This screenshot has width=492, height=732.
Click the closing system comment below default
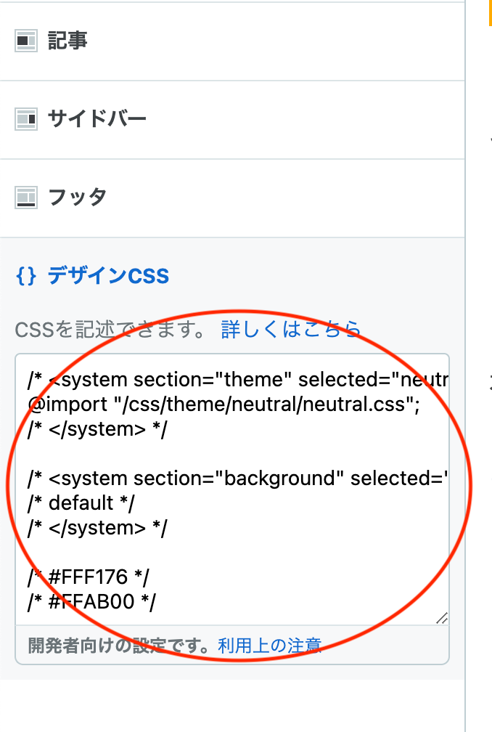[97, 528]
